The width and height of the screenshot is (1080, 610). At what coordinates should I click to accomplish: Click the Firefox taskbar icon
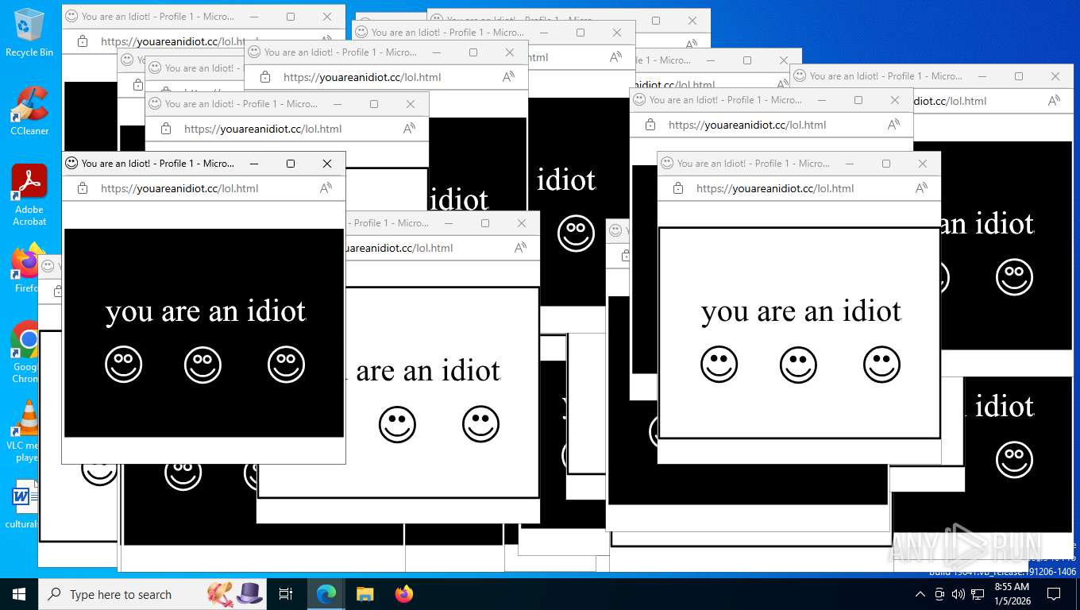point(403,594)
